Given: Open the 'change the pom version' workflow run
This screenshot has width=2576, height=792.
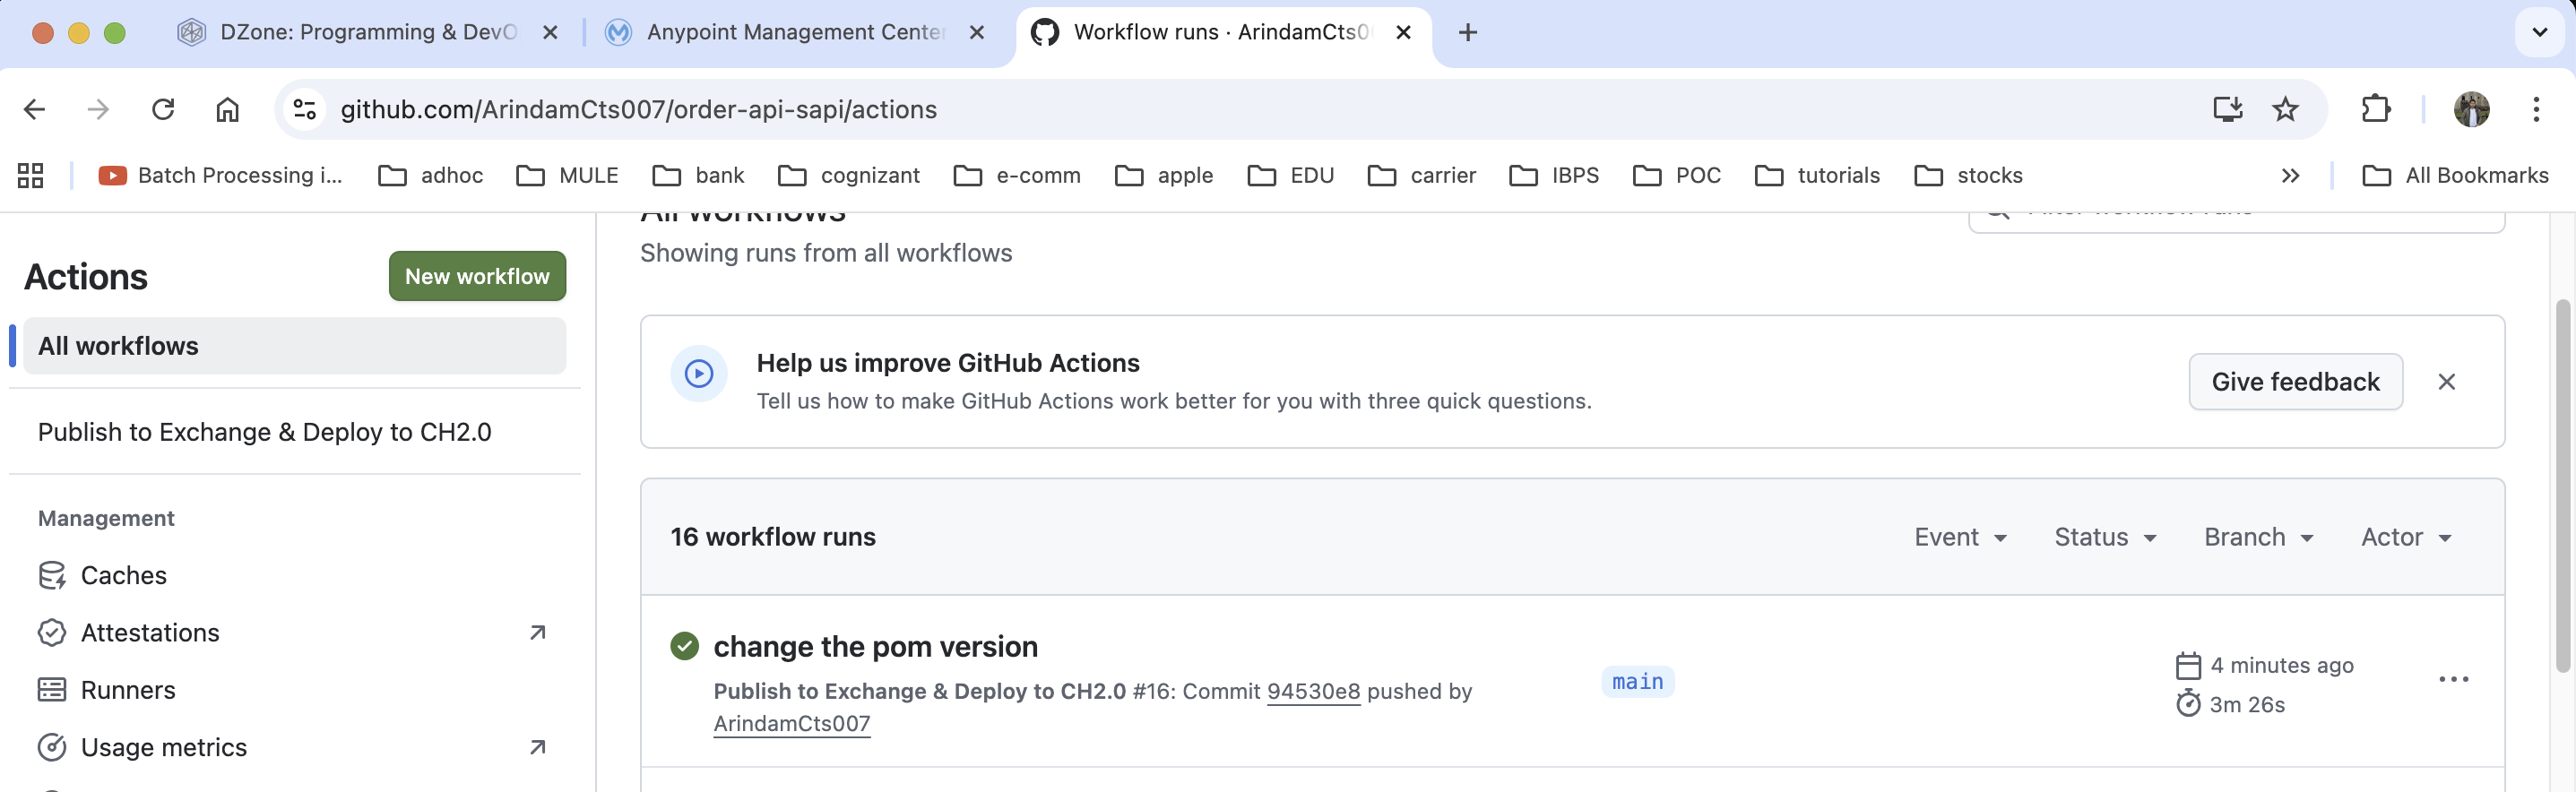Looking at the screenshot, I should (x=875, y=647).
